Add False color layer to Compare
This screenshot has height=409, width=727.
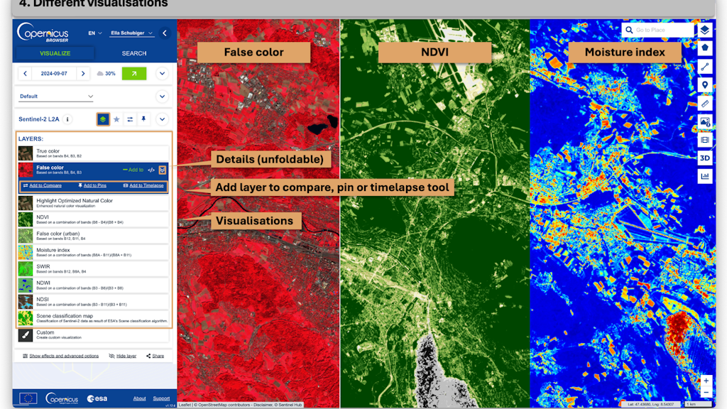45,185
